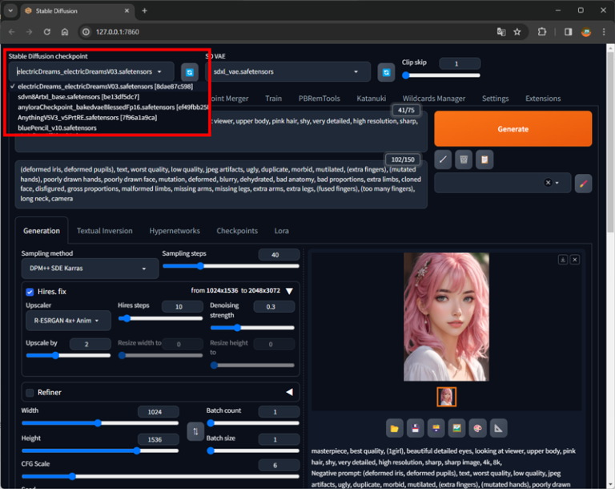Close the gallery image preview
This screenshot has width=615, height=489.
[575, 260]
